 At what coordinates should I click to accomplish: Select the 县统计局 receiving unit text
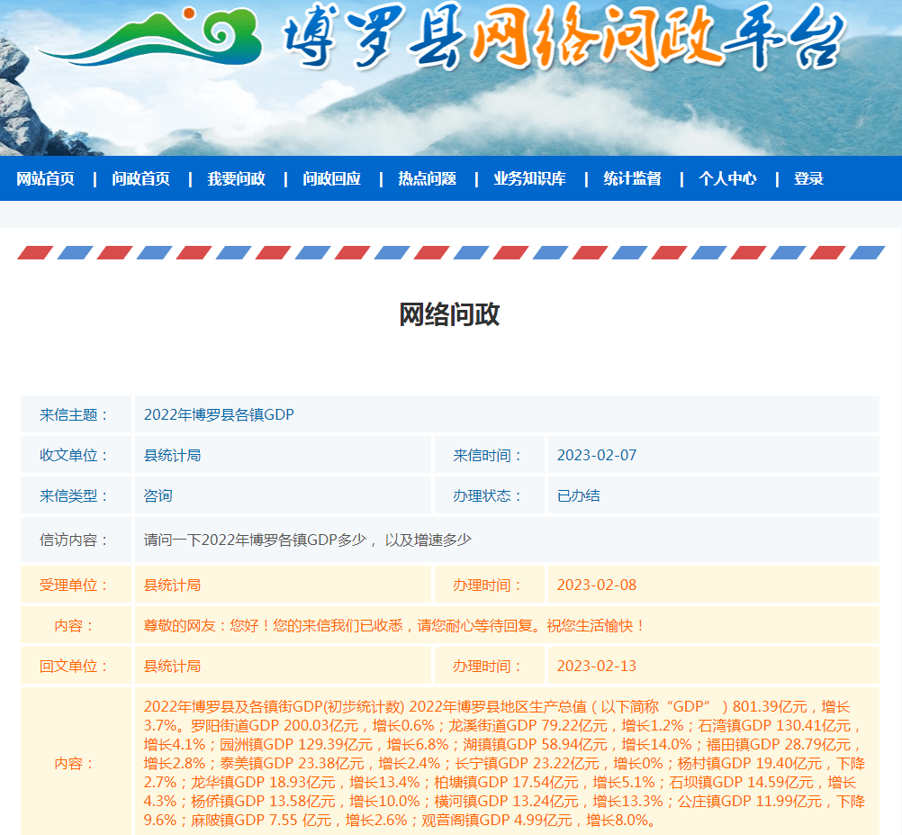[x=171, y=454]
